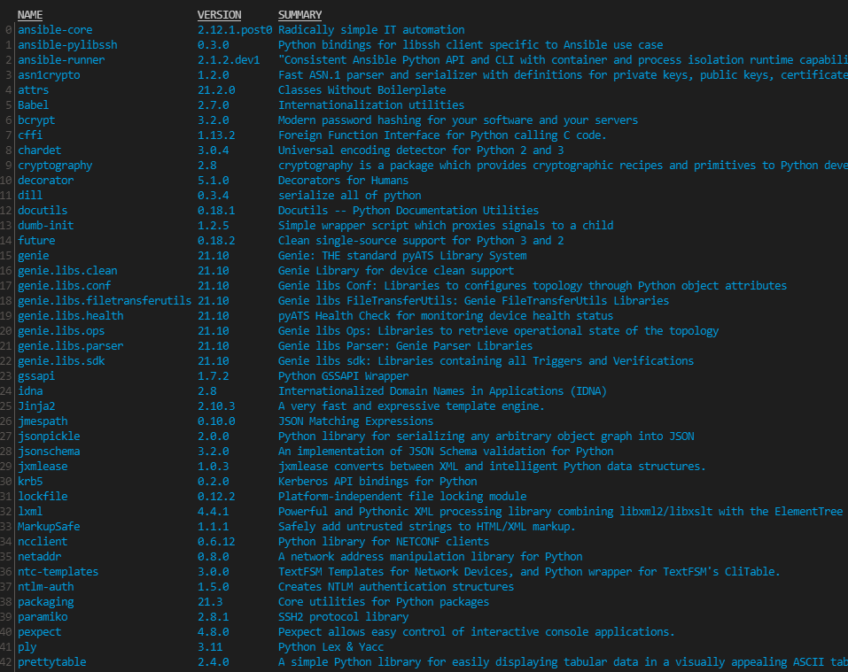
Task: Select genie.libs.filetransferutils package name
Action: [x=105, y=301]
